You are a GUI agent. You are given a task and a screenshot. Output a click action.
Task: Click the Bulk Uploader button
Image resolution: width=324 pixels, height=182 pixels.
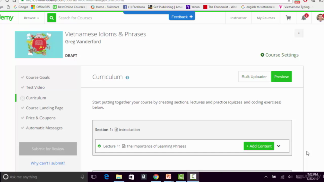click(x=254, y=77)
